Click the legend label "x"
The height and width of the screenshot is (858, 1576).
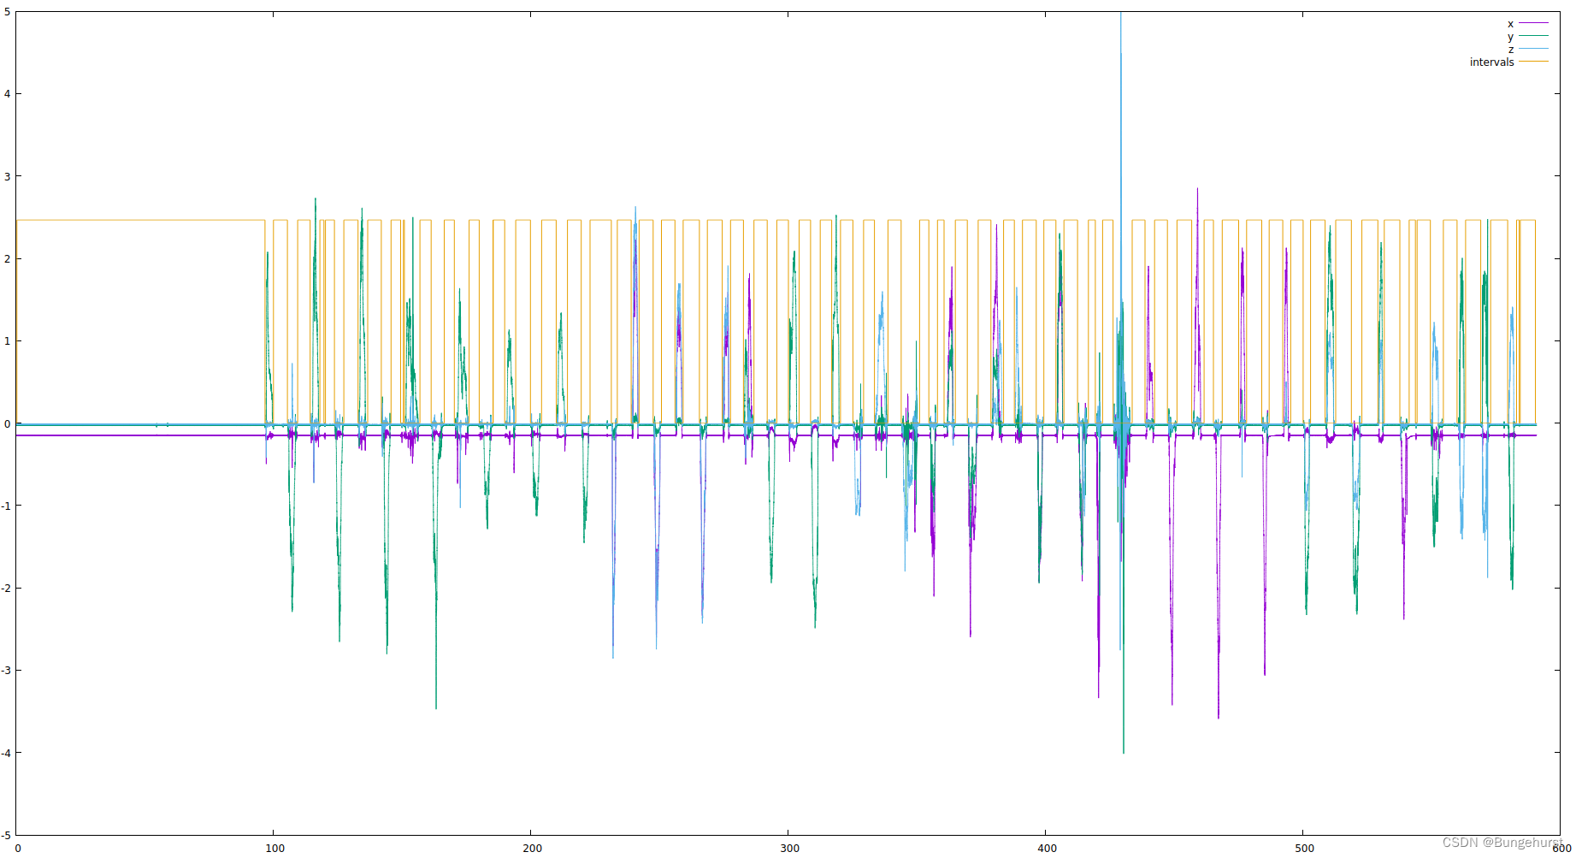coord(1510,24)
